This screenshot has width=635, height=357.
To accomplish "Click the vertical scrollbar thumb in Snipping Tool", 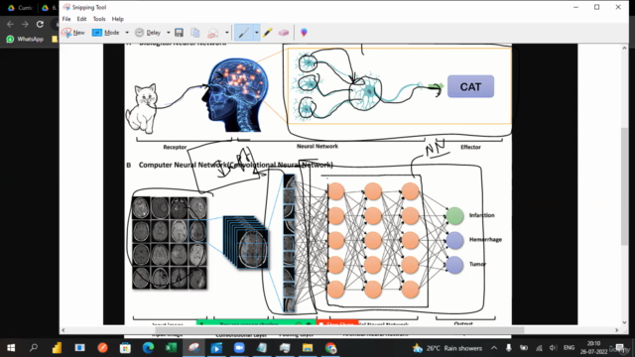I will click(x=624, y=185).
